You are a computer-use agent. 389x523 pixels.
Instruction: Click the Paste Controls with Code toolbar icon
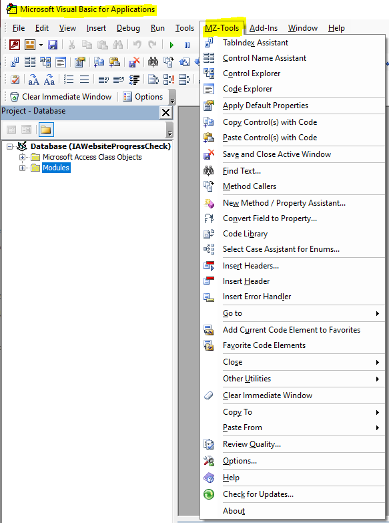point(114,62)
